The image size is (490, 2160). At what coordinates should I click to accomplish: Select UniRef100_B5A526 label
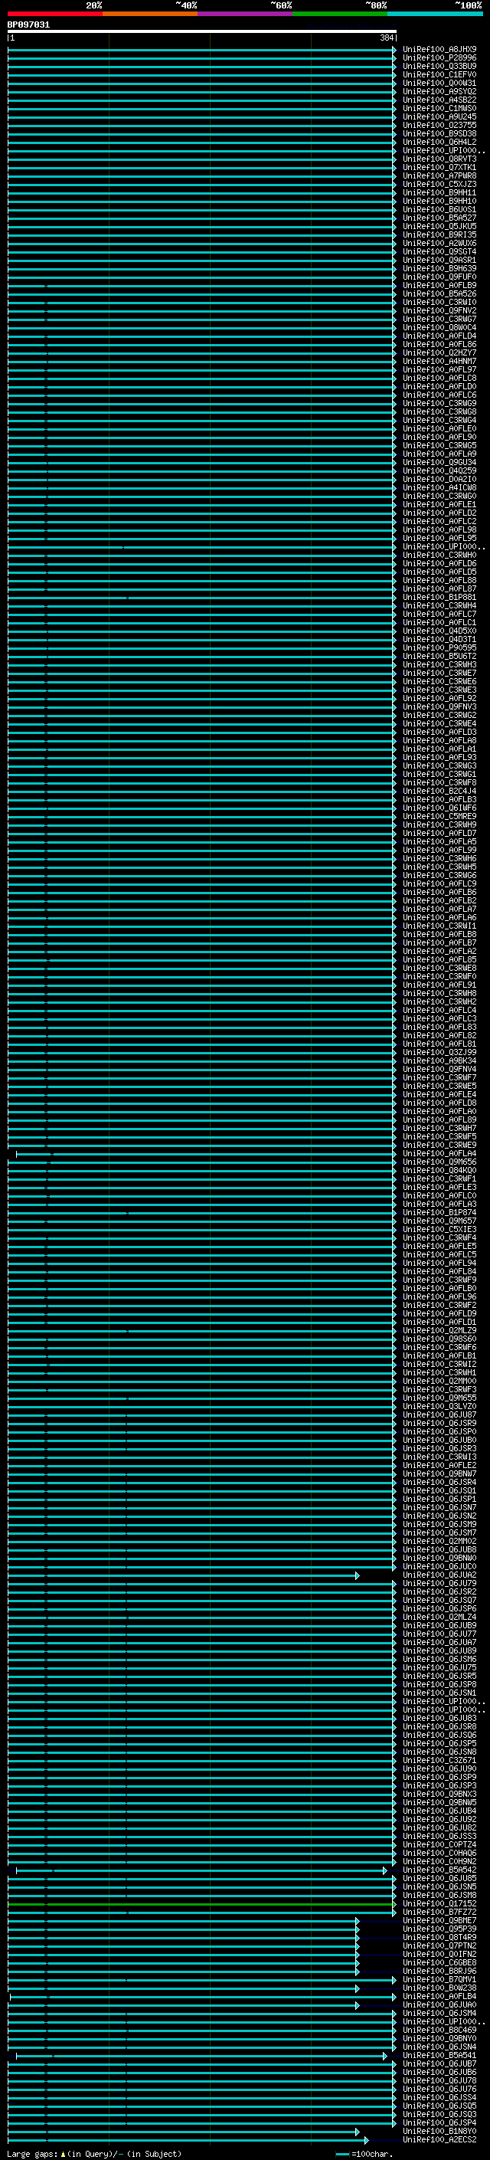click(x=439, y=293)
